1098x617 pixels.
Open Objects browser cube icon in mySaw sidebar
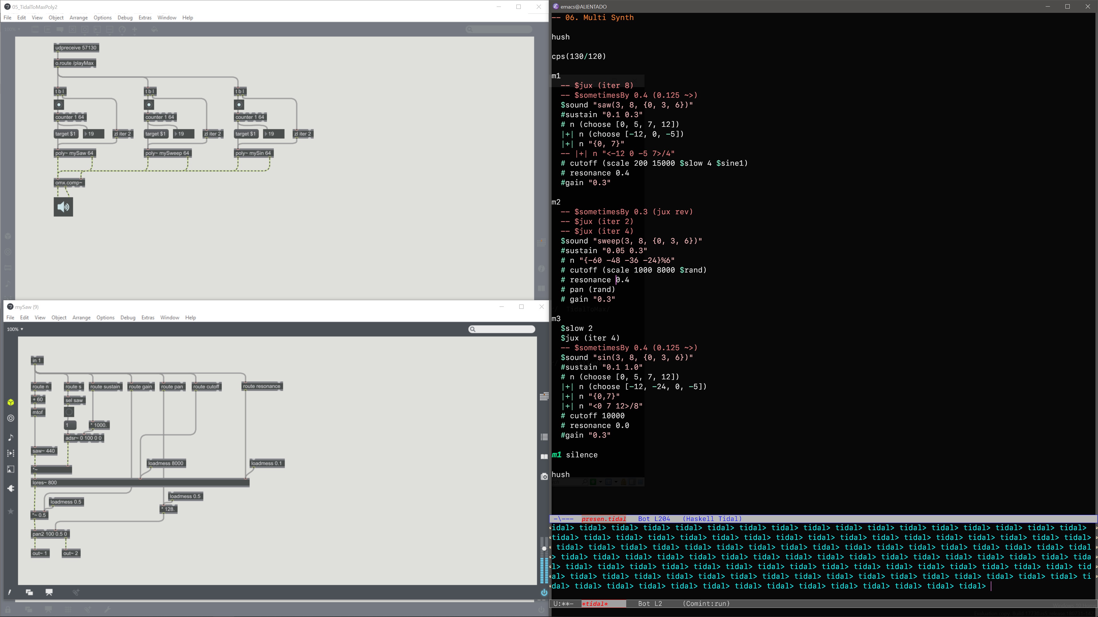(x=11, y=402)
